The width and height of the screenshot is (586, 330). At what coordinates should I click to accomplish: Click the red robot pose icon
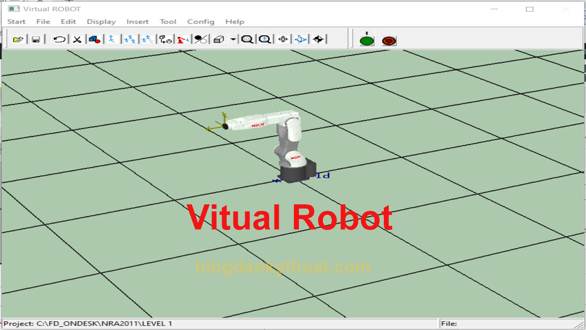coord(182,39)
